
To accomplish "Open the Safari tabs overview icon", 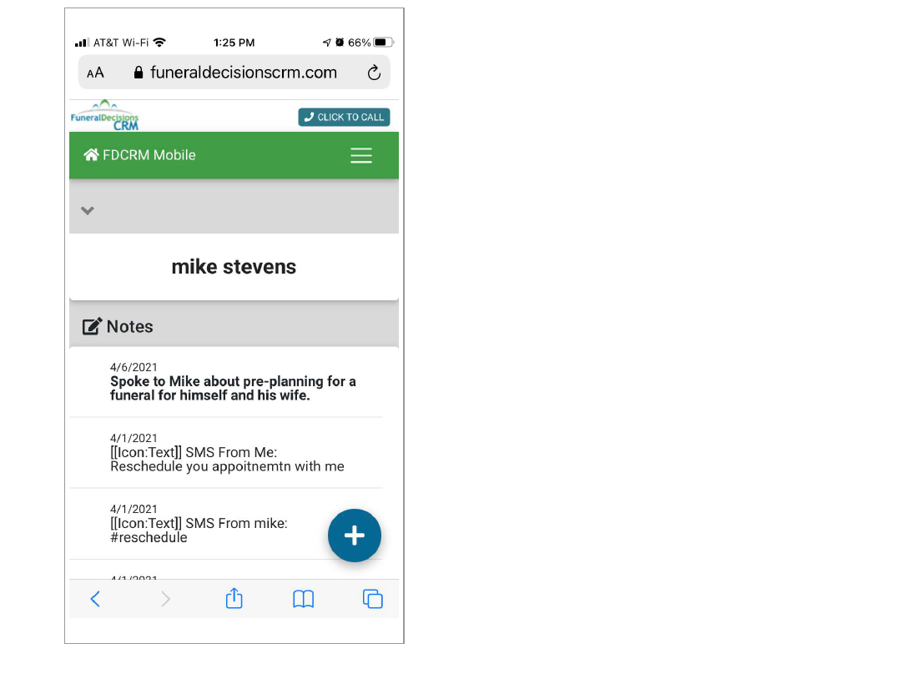I will [x=372, y=599].
